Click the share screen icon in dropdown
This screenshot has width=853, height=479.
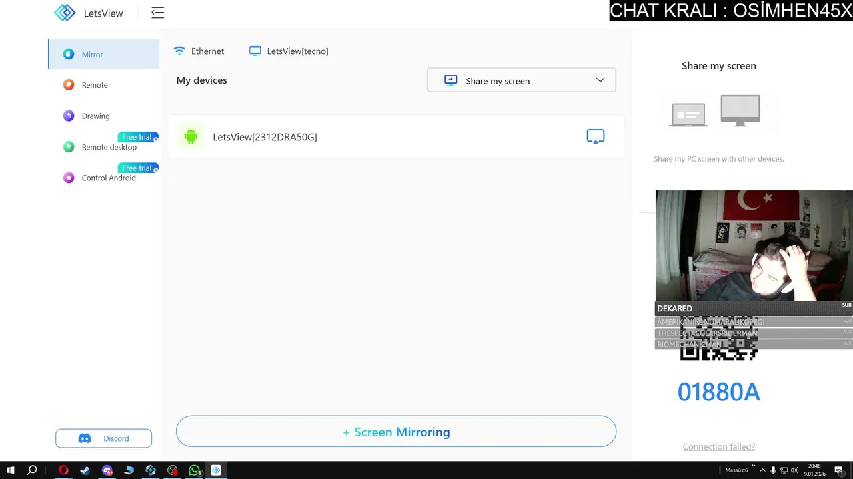point(450,80)
